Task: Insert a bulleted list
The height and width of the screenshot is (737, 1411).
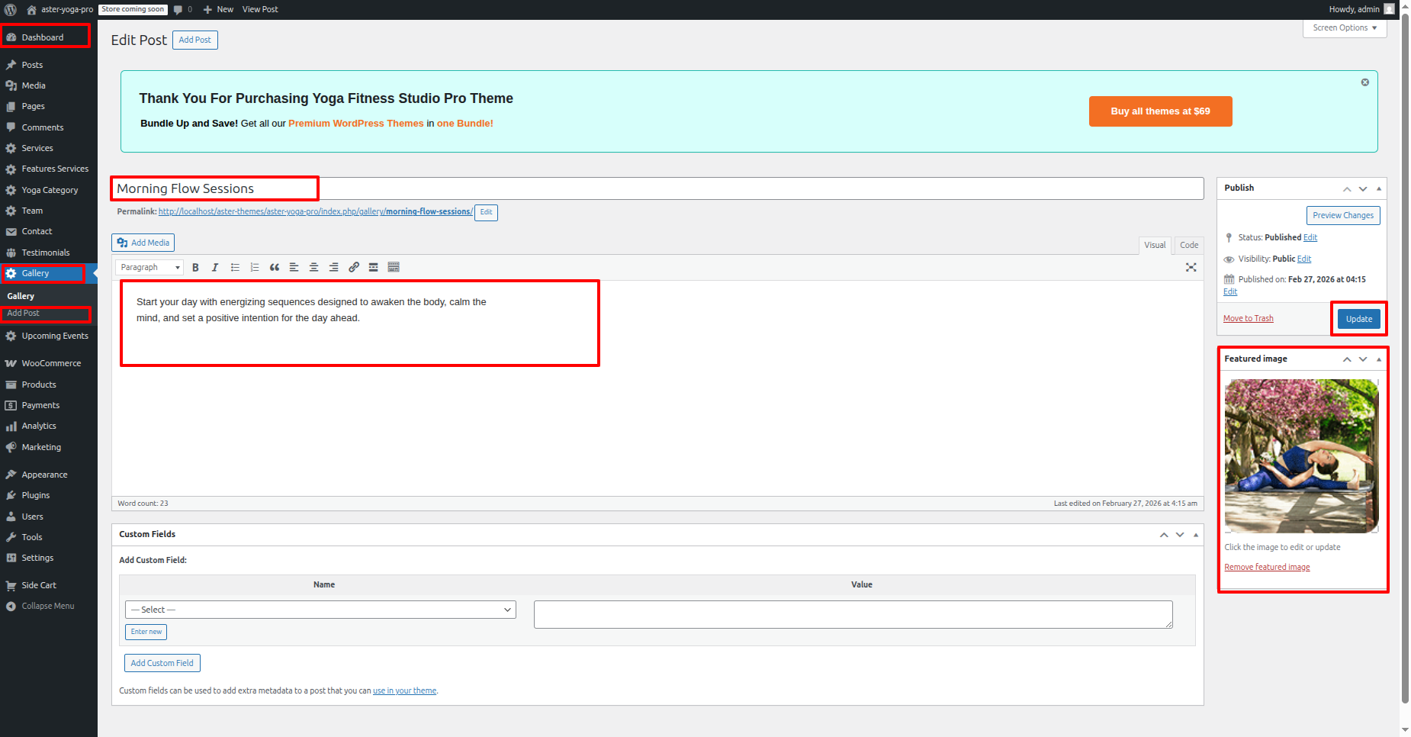Action: point(235,268)
